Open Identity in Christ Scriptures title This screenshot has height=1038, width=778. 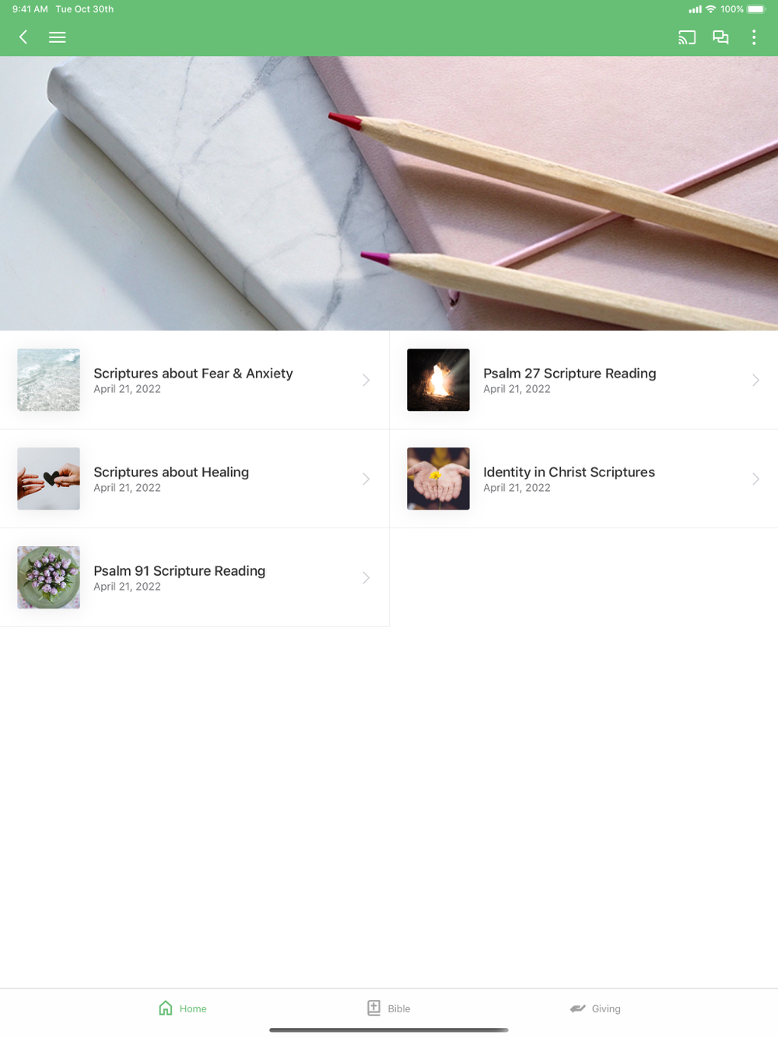pyautogui.click(x=569, y=472)
